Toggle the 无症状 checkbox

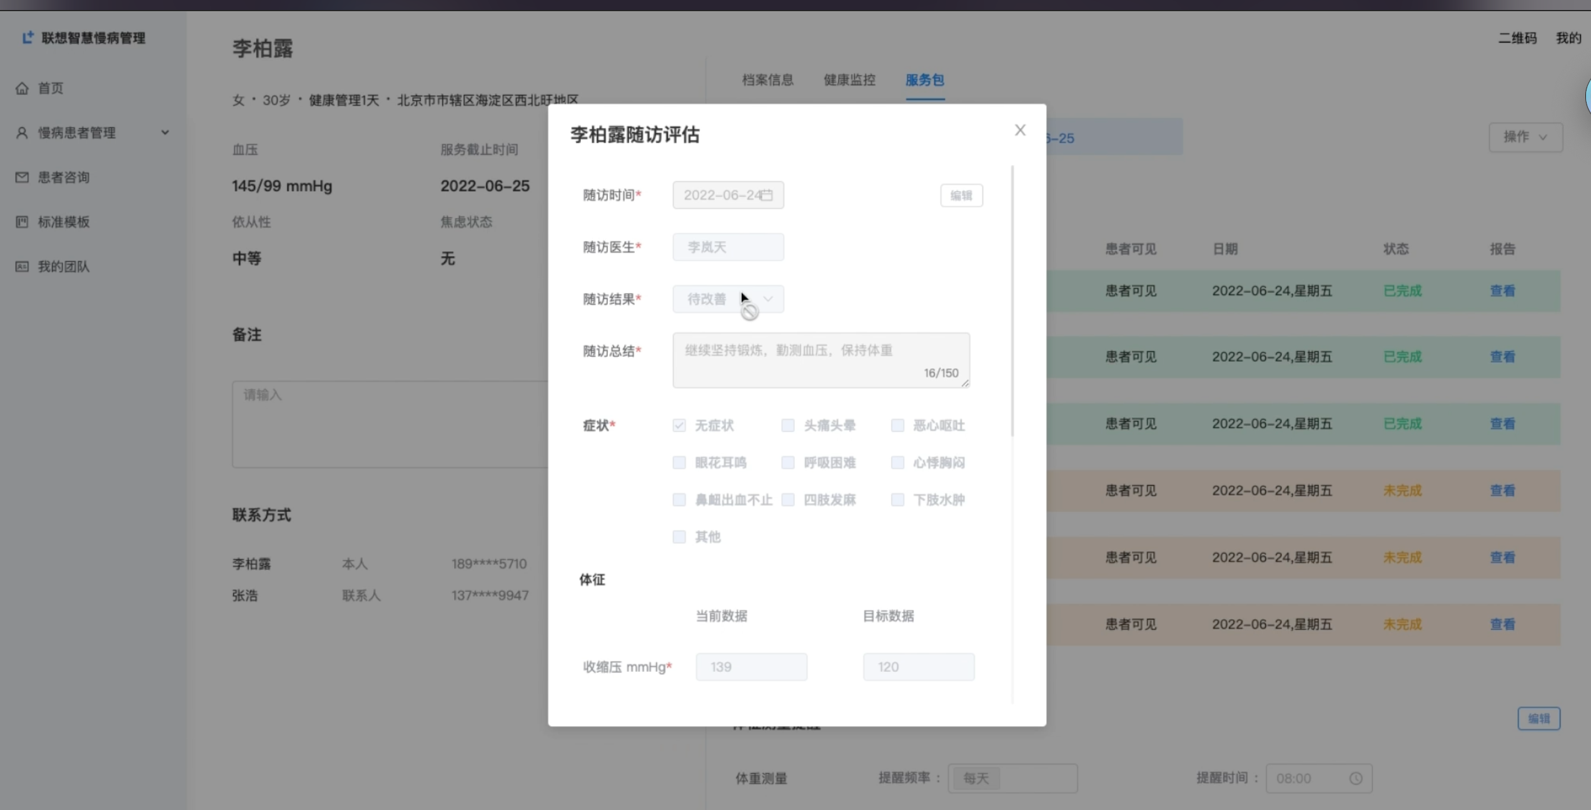[679, 426]
